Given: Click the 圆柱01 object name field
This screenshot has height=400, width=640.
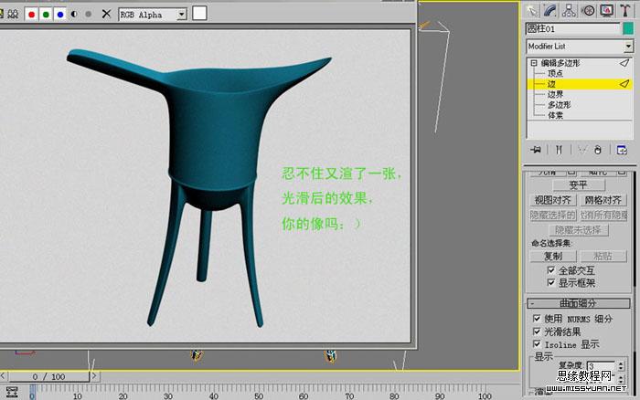Looking at the screenshot, I should tap(572, 28).
